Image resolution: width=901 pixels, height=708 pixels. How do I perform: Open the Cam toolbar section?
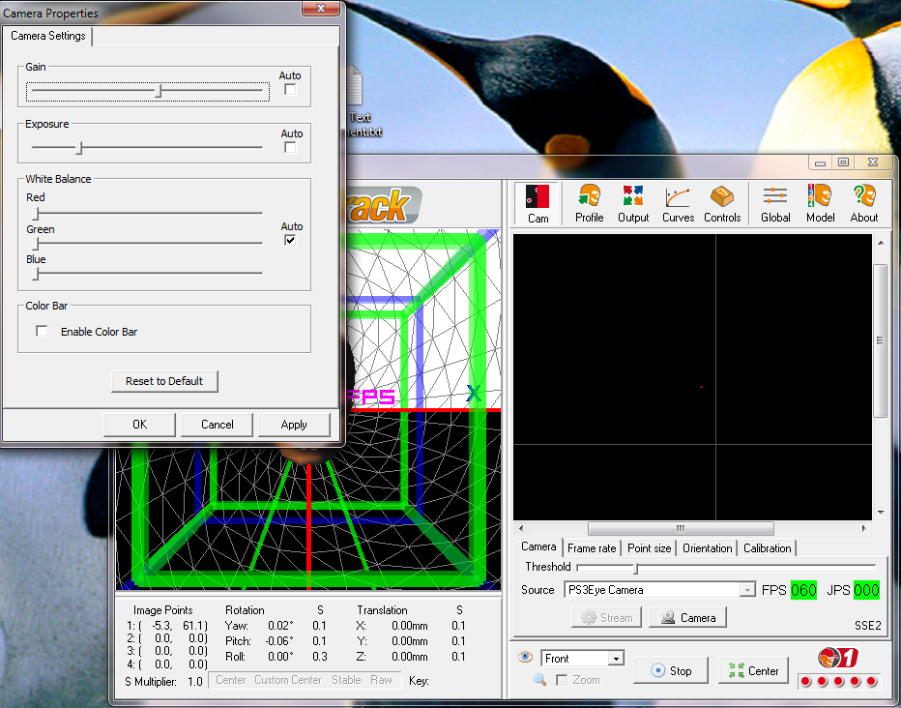pyautogui.click(x=538, y=203)
